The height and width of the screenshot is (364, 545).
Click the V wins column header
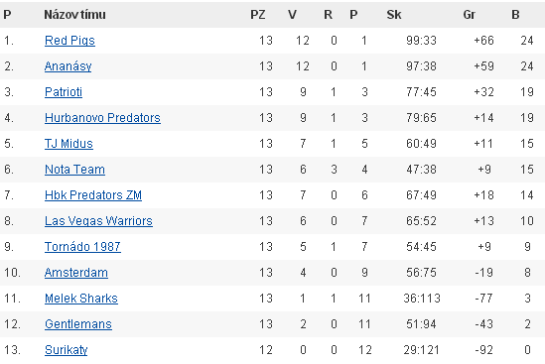tap(292, 15)
